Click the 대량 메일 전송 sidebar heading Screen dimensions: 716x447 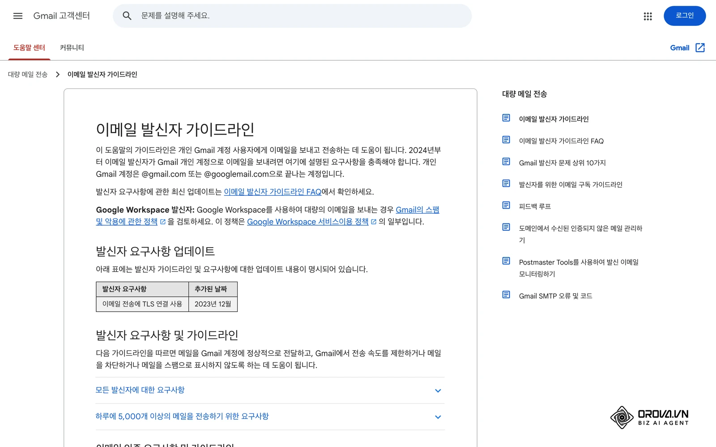pos(524,94)
